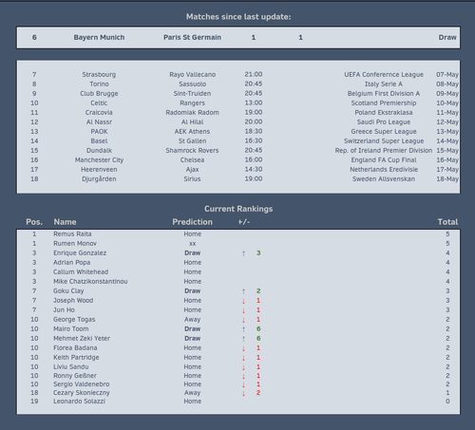Click Basel in match 14
The height and width of the screenshot is (430, 475).
pyautogui.click(x=99, y=141)
